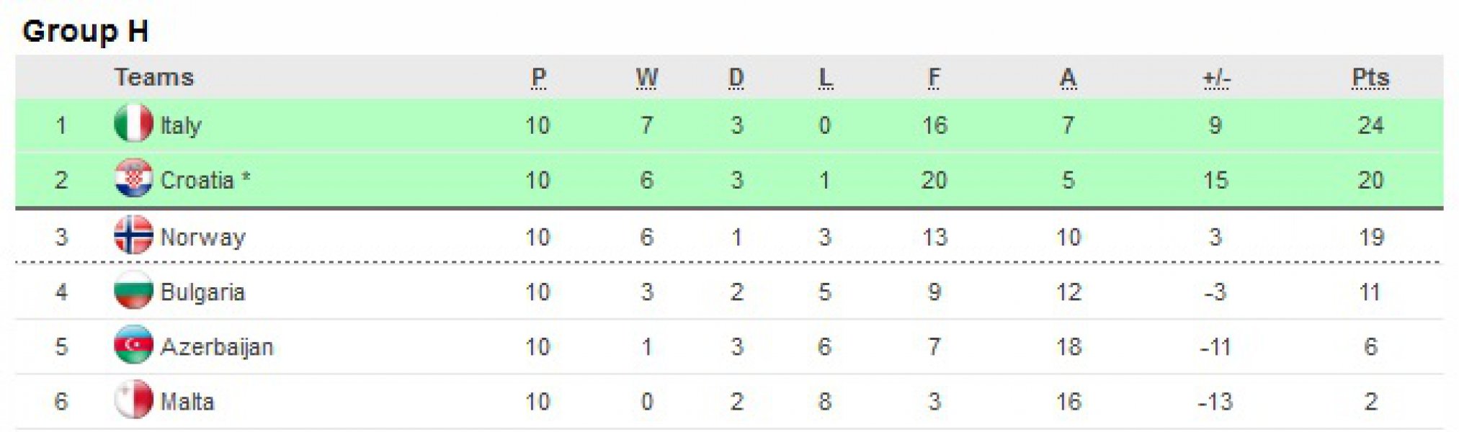
Task: Click the D column header
Action: pyautogui.click(x=736, y=77)
